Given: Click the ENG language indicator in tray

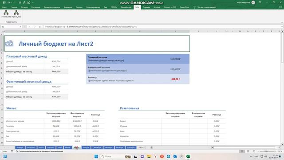Looking at the screenshot, I should [256, 156].
